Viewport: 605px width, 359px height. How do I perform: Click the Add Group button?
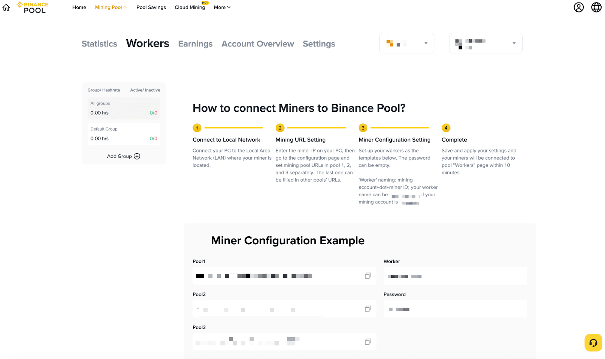point(124,156)
